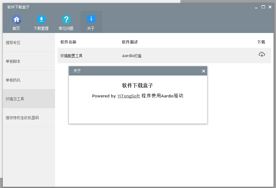Select the 关于 info icon tab
This screenshot has width=276, height=188.
point(91,20)
